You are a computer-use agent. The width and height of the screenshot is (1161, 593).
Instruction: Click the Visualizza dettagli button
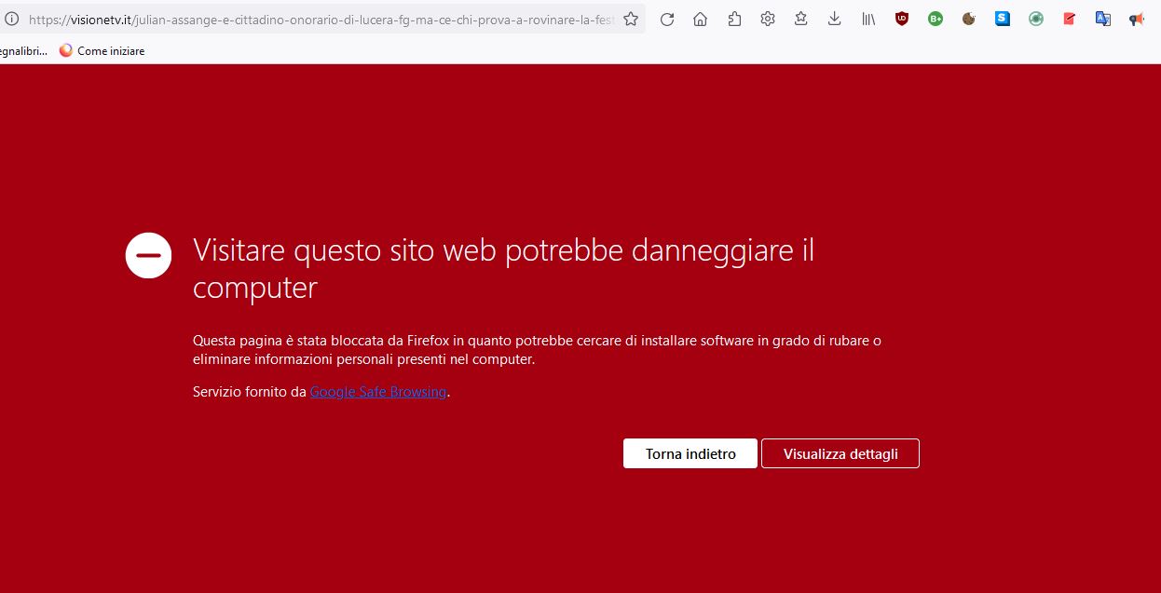(840, 453)
